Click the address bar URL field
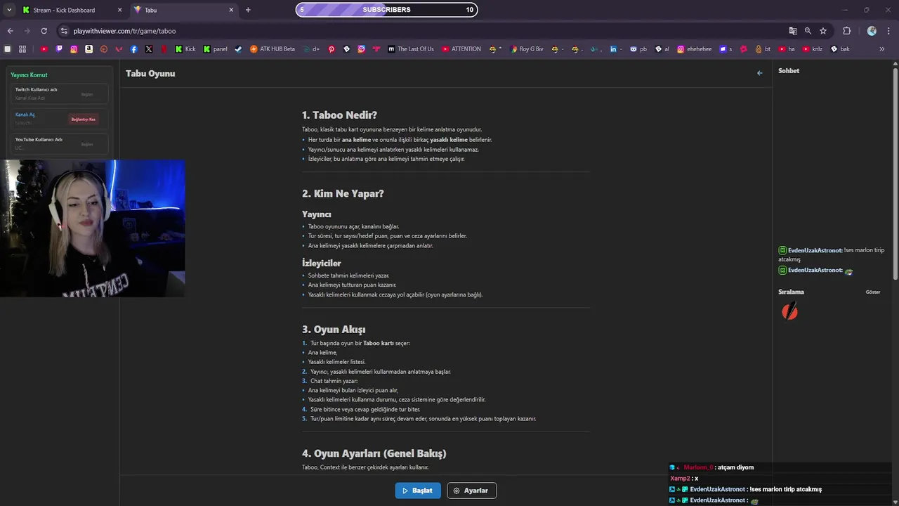This screenshot has height=506, width=899. (421, 31)
